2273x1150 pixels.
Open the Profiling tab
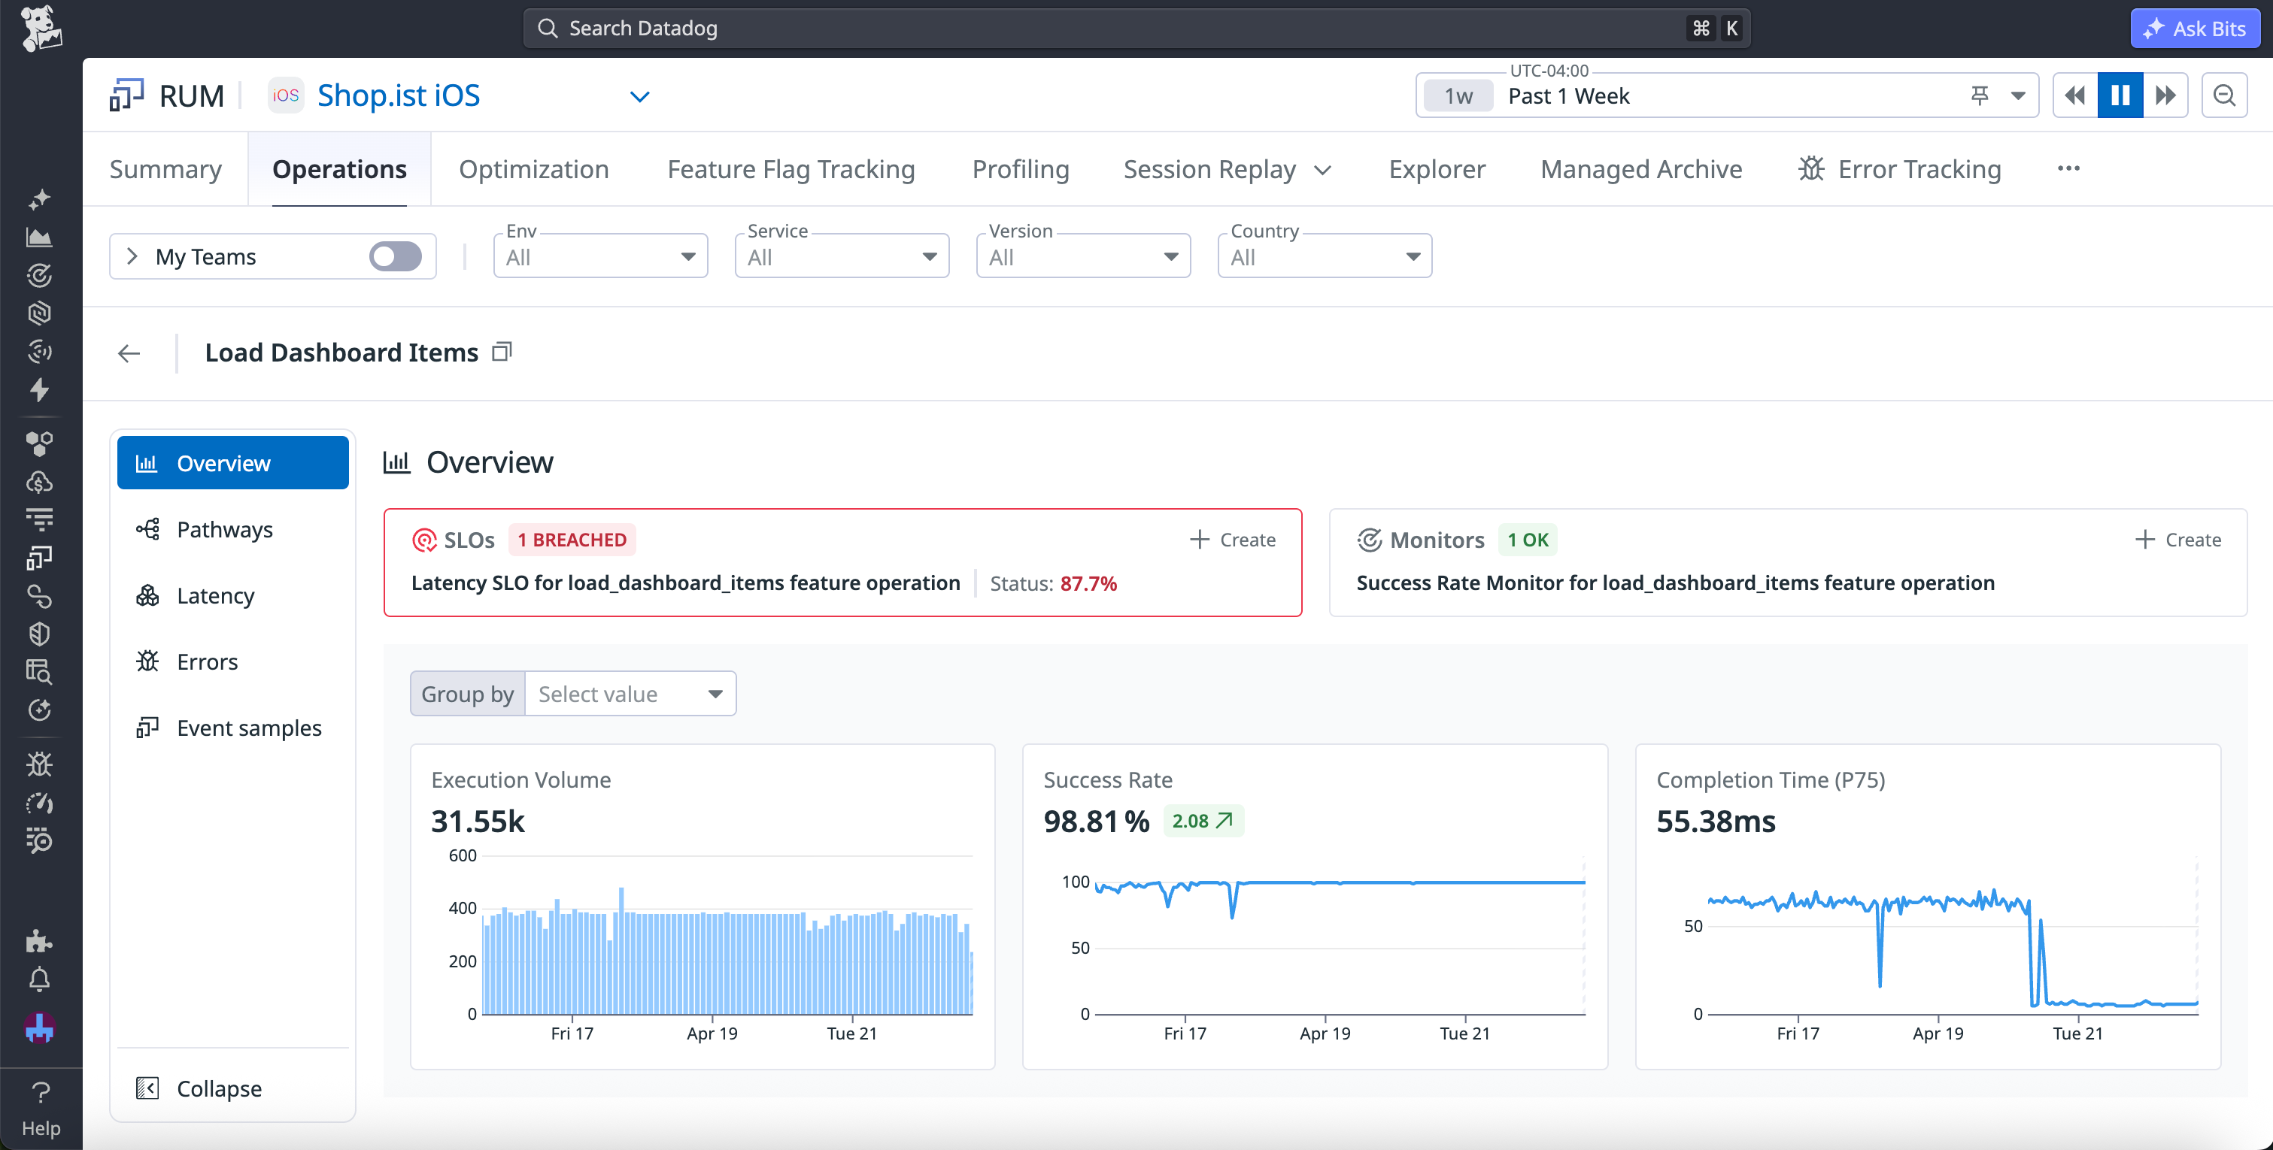point(1020,169)
